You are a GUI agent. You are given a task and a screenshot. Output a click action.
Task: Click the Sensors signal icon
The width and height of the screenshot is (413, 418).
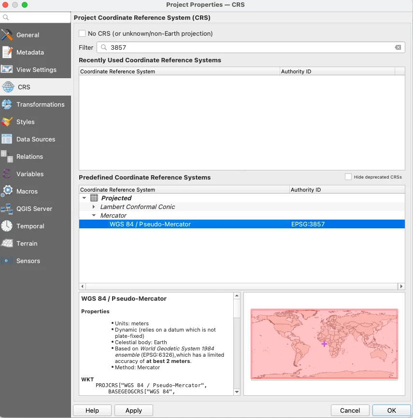[x=7, y=261]
